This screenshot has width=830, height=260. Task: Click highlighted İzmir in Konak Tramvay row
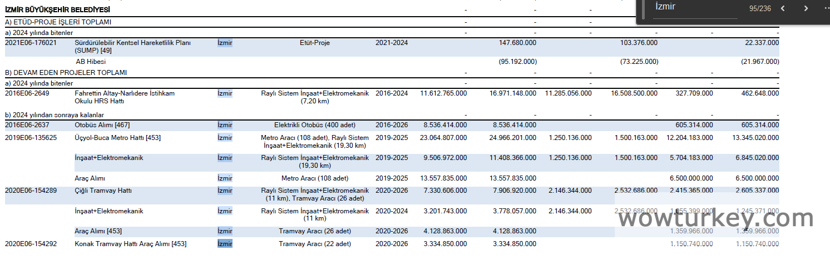(225, 244)
